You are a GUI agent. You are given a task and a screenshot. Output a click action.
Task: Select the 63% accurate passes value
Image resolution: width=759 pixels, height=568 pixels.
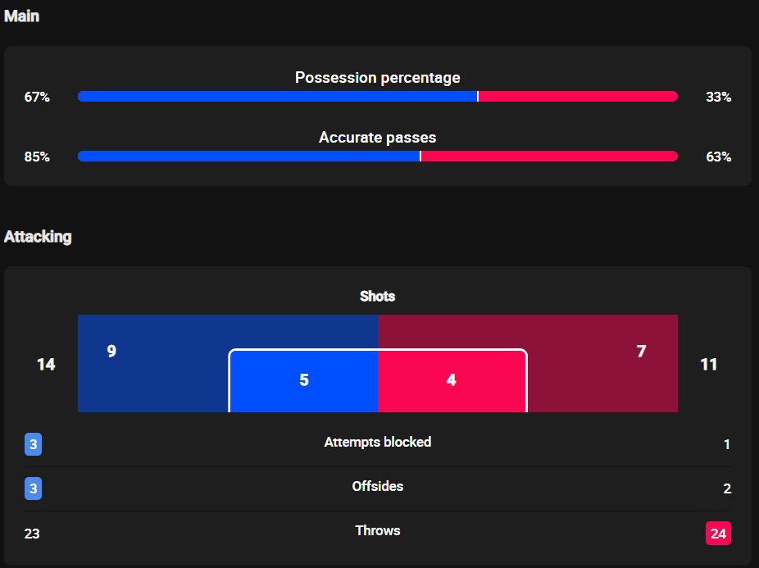(718, 157)
